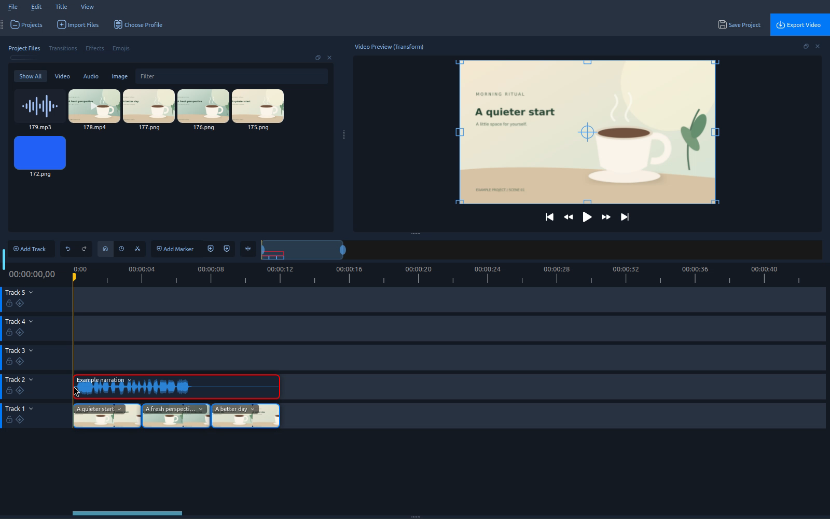
Task: Jump to next marker icon
Action: point(227,249)
